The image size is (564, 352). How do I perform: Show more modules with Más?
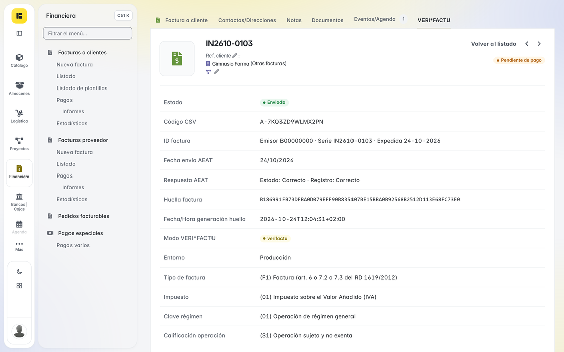click(19, 247)
